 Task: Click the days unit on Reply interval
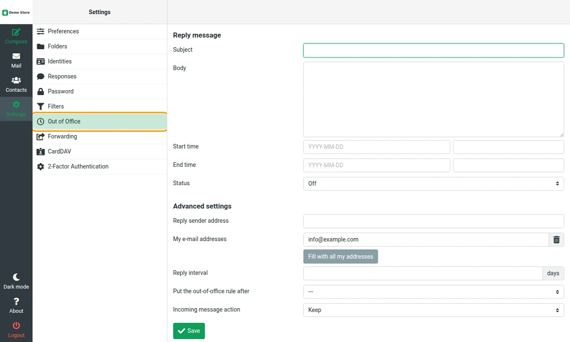(x=553, y=273)
